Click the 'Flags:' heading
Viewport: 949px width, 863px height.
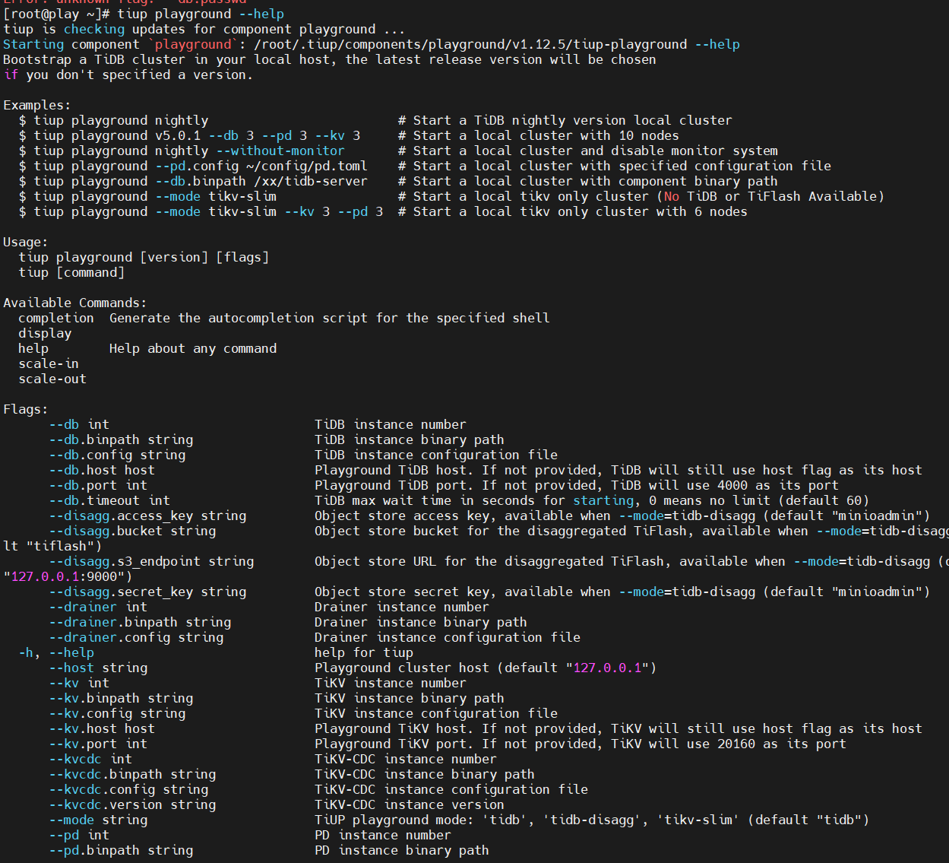pyautogui.click(x=26, y=409)
